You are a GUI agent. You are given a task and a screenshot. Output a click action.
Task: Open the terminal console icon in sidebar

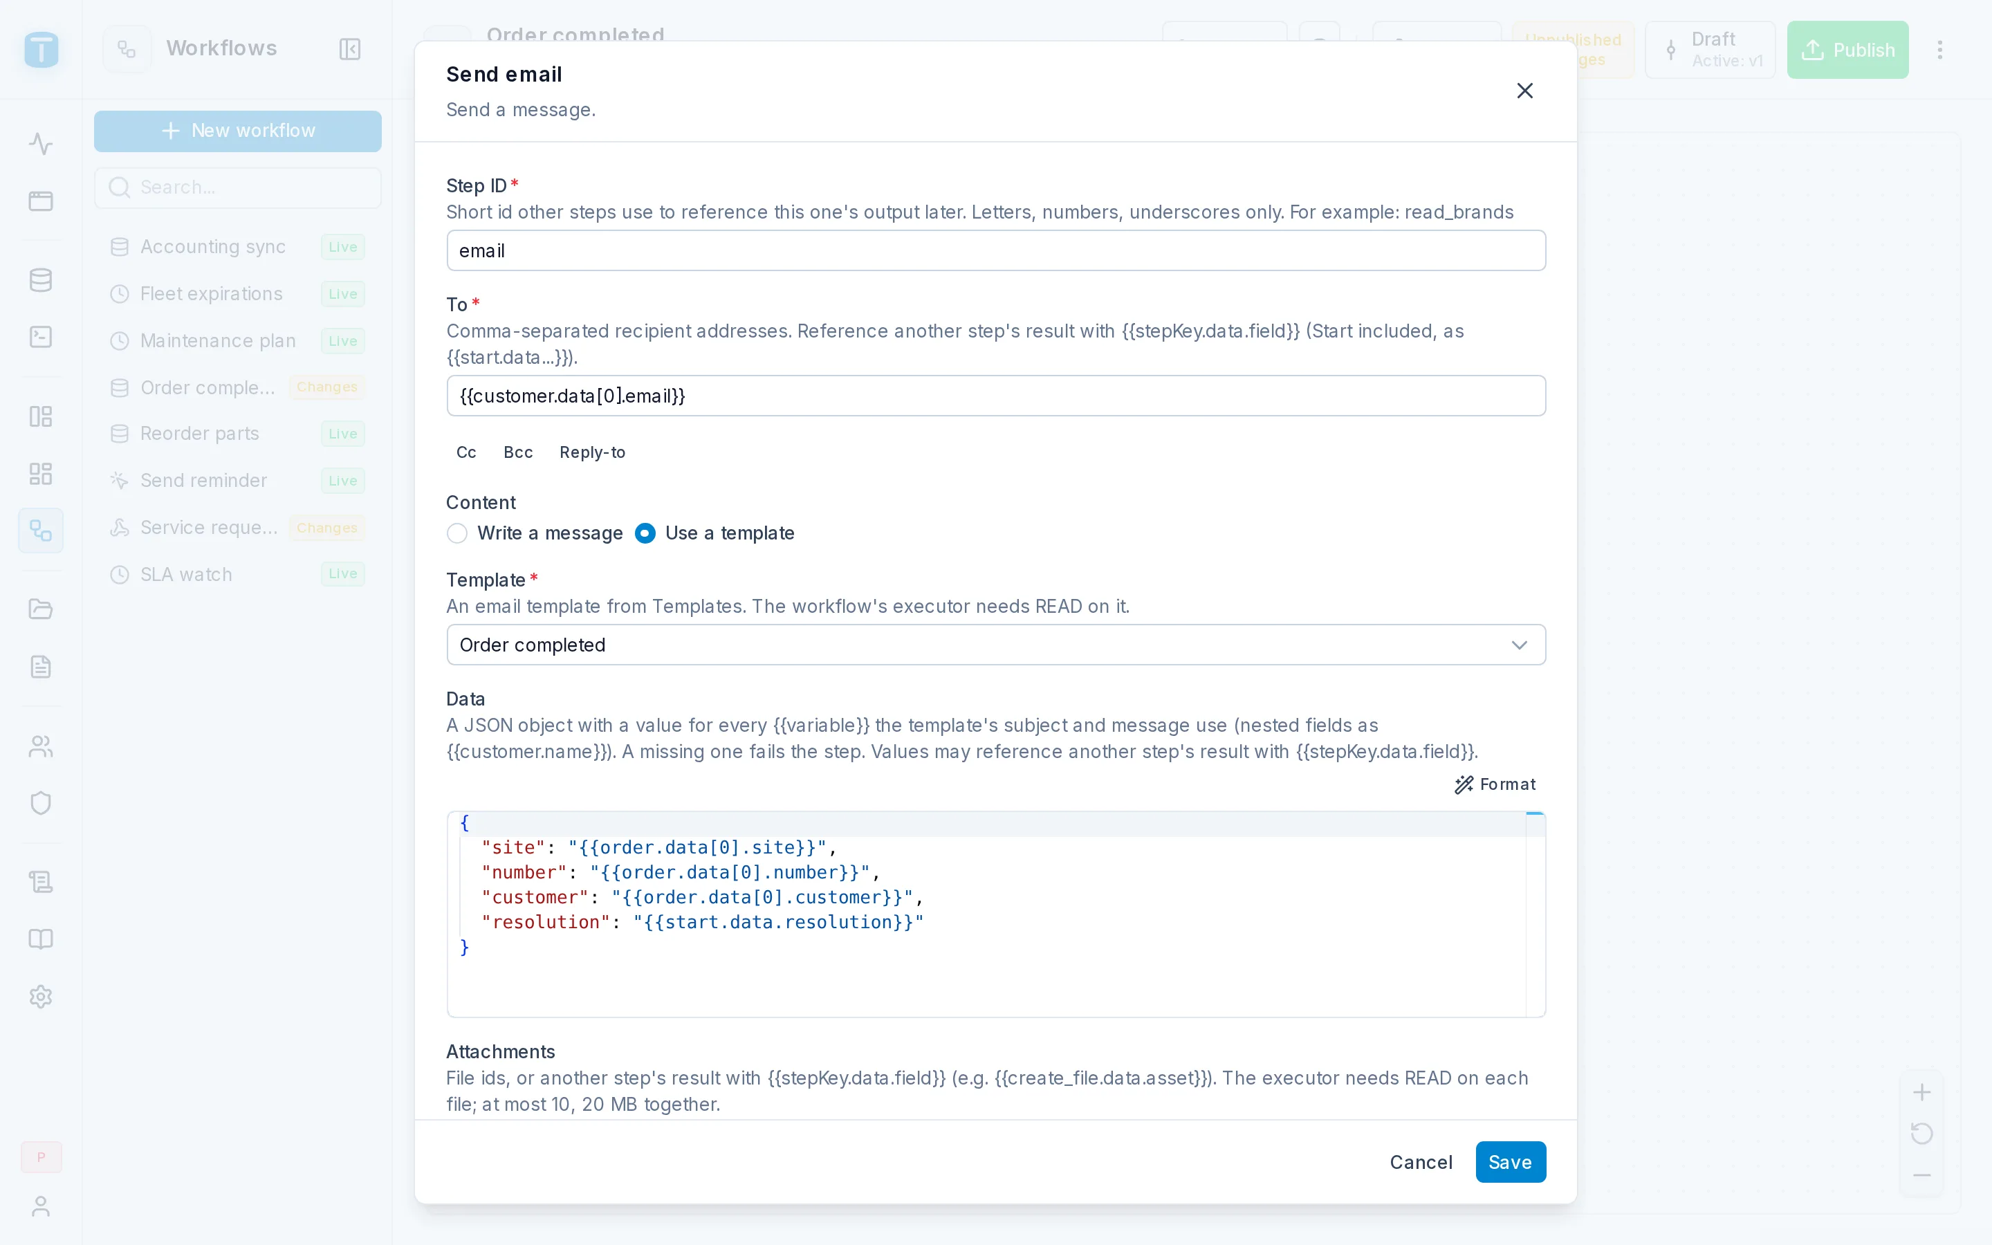tap(40, 337)
